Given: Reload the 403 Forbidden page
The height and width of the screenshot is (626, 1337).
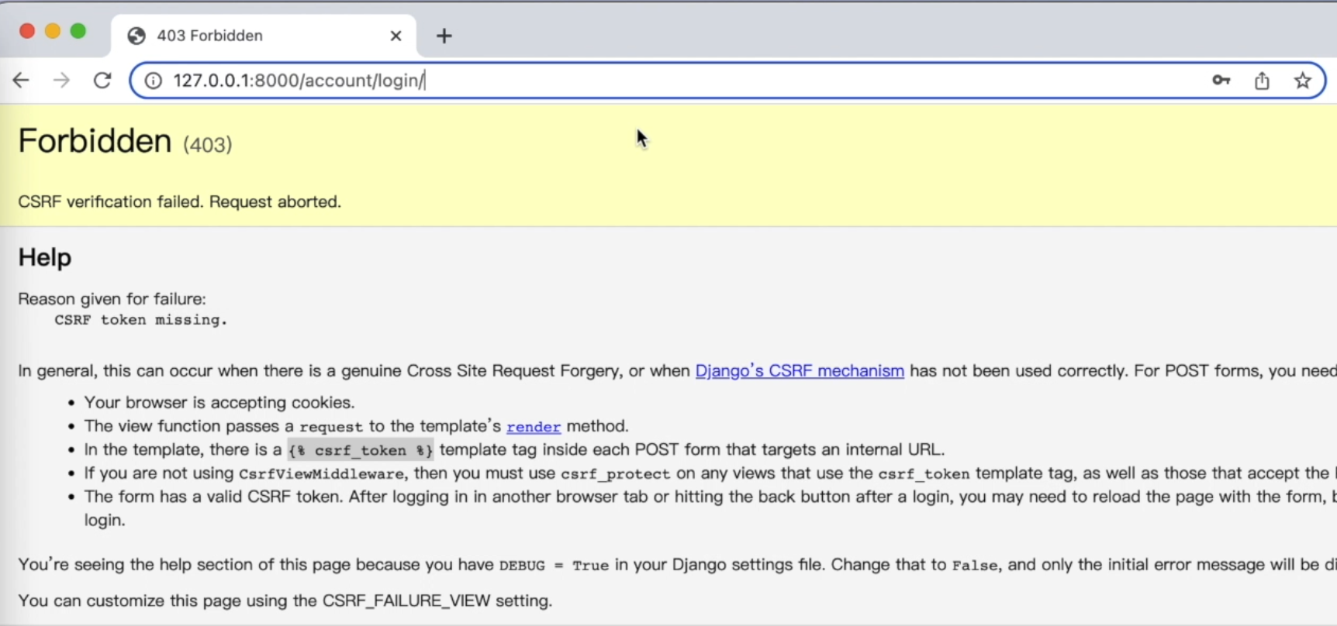Looking at the screenshot, I should (102, 81).
